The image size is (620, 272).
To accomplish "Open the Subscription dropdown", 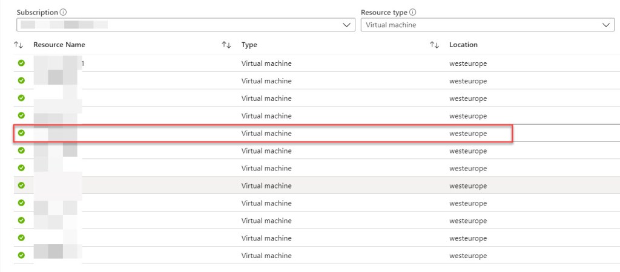I will coord(185,25).
